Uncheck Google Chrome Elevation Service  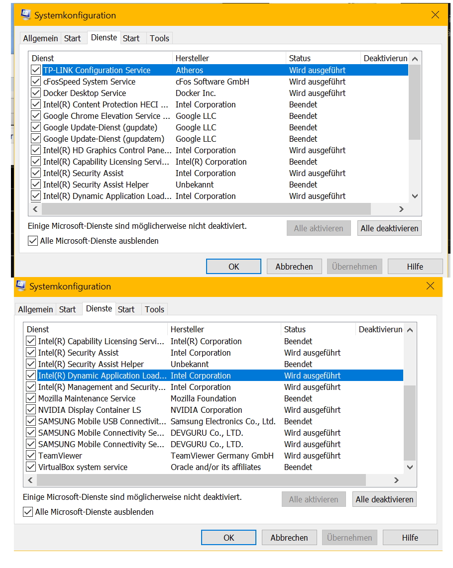[36, 116]
